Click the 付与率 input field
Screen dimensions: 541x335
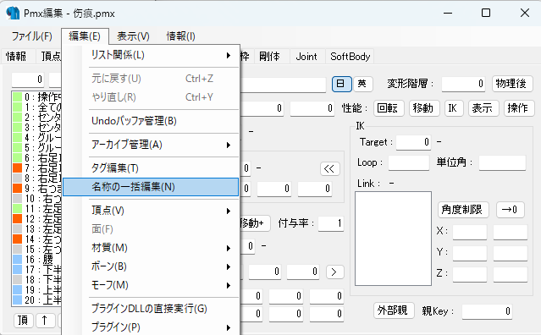tap(331, 223)
